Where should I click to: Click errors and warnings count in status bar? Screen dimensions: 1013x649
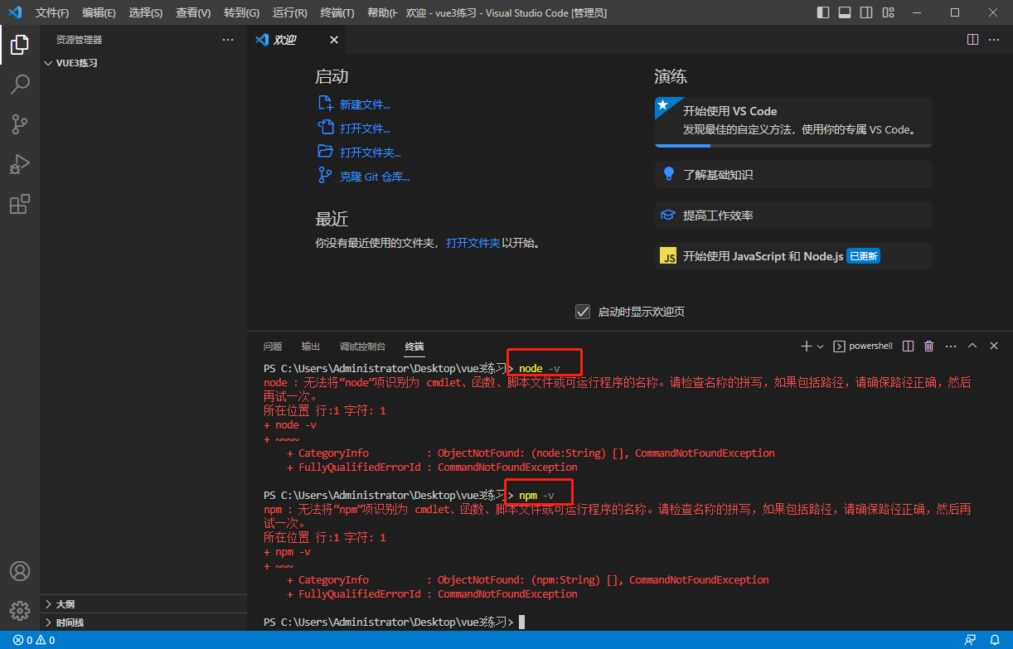pyautogui.click(x=34, y=640)
